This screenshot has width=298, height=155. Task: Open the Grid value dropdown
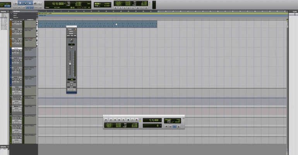pos(110,3)
